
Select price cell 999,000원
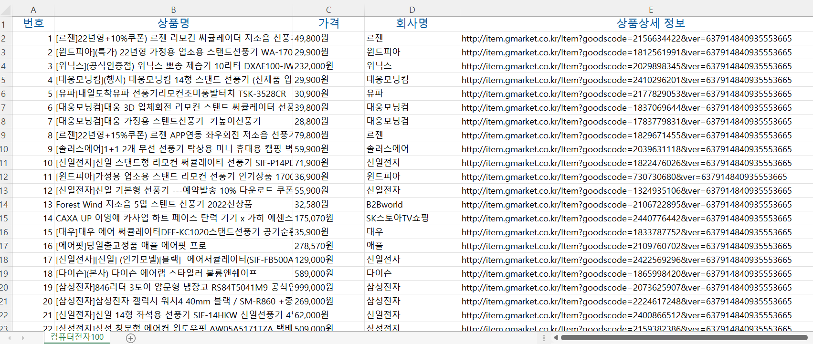(x=328, y=287)
